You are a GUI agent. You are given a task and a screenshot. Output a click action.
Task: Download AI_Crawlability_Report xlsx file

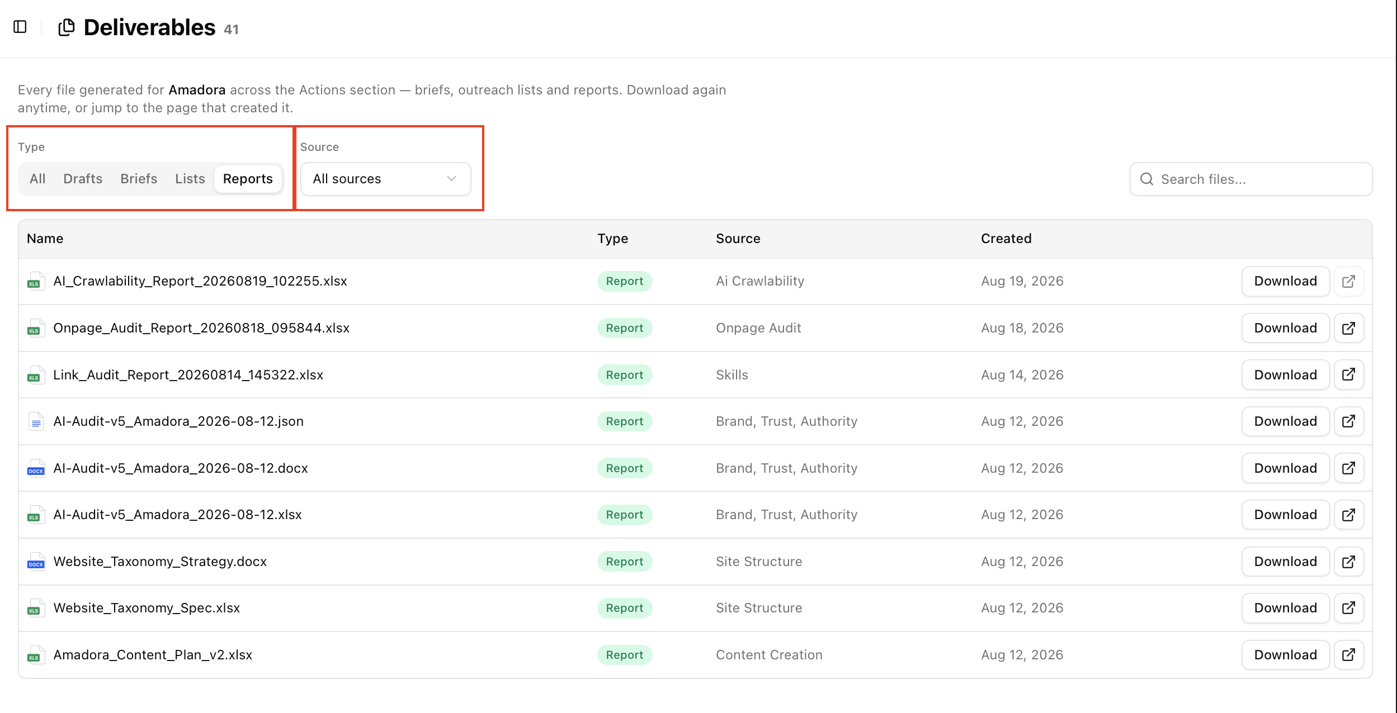(1285, 281)
